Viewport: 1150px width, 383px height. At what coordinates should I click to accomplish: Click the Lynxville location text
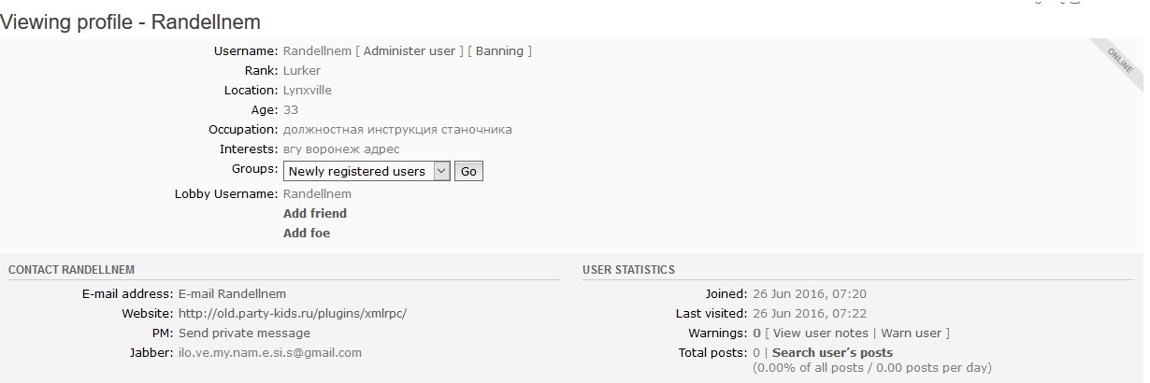point(308,91)
